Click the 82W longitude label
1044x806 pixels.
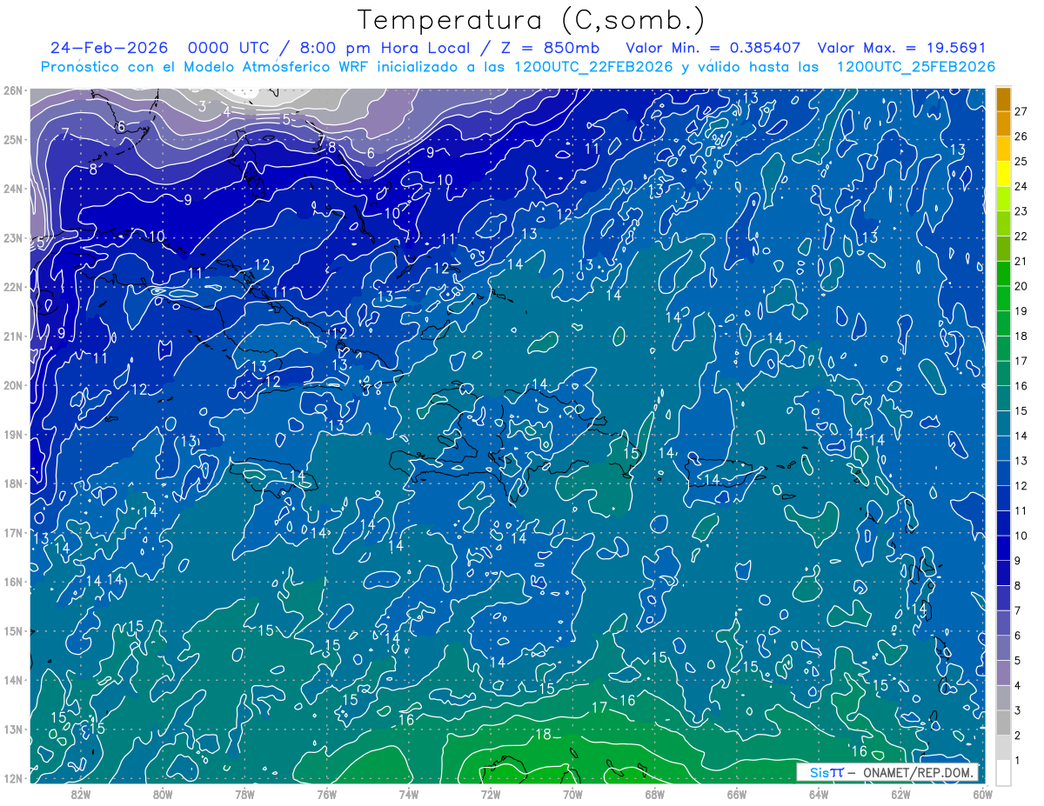(81, 794)
